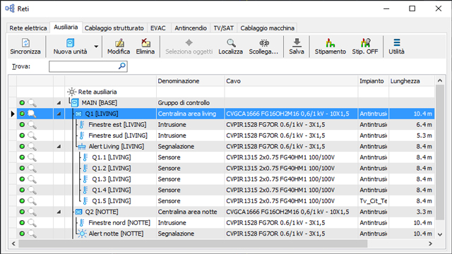Toggle green status dot for Alert notte row
Image resolution: width=452 pixels, height=254 pixels.
point(22,234)
